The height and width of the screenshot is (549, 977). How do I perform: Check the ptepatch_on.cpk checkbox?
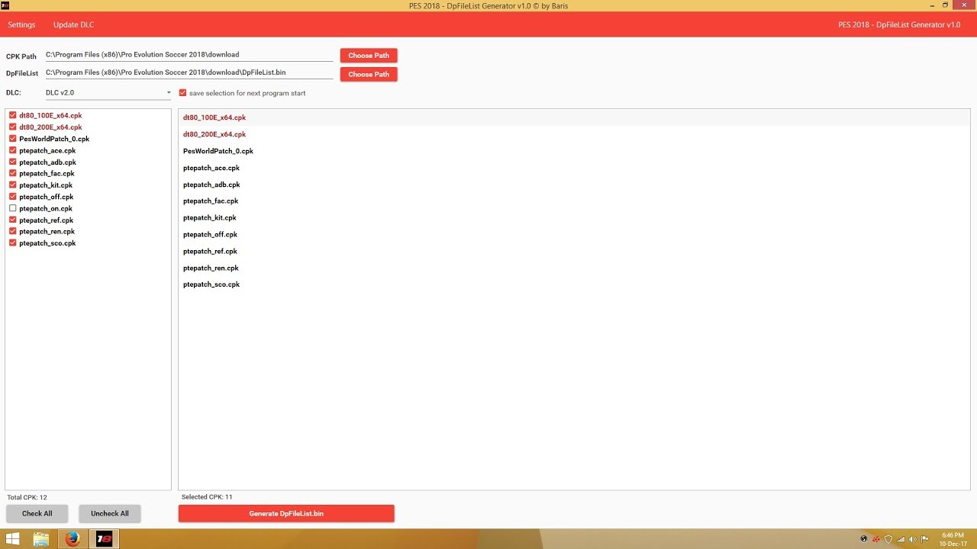(13, 208)
